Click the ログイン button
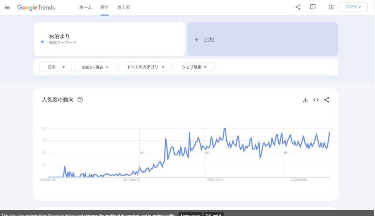This screenshot has height=216, width=375. (x=353, y=7)
